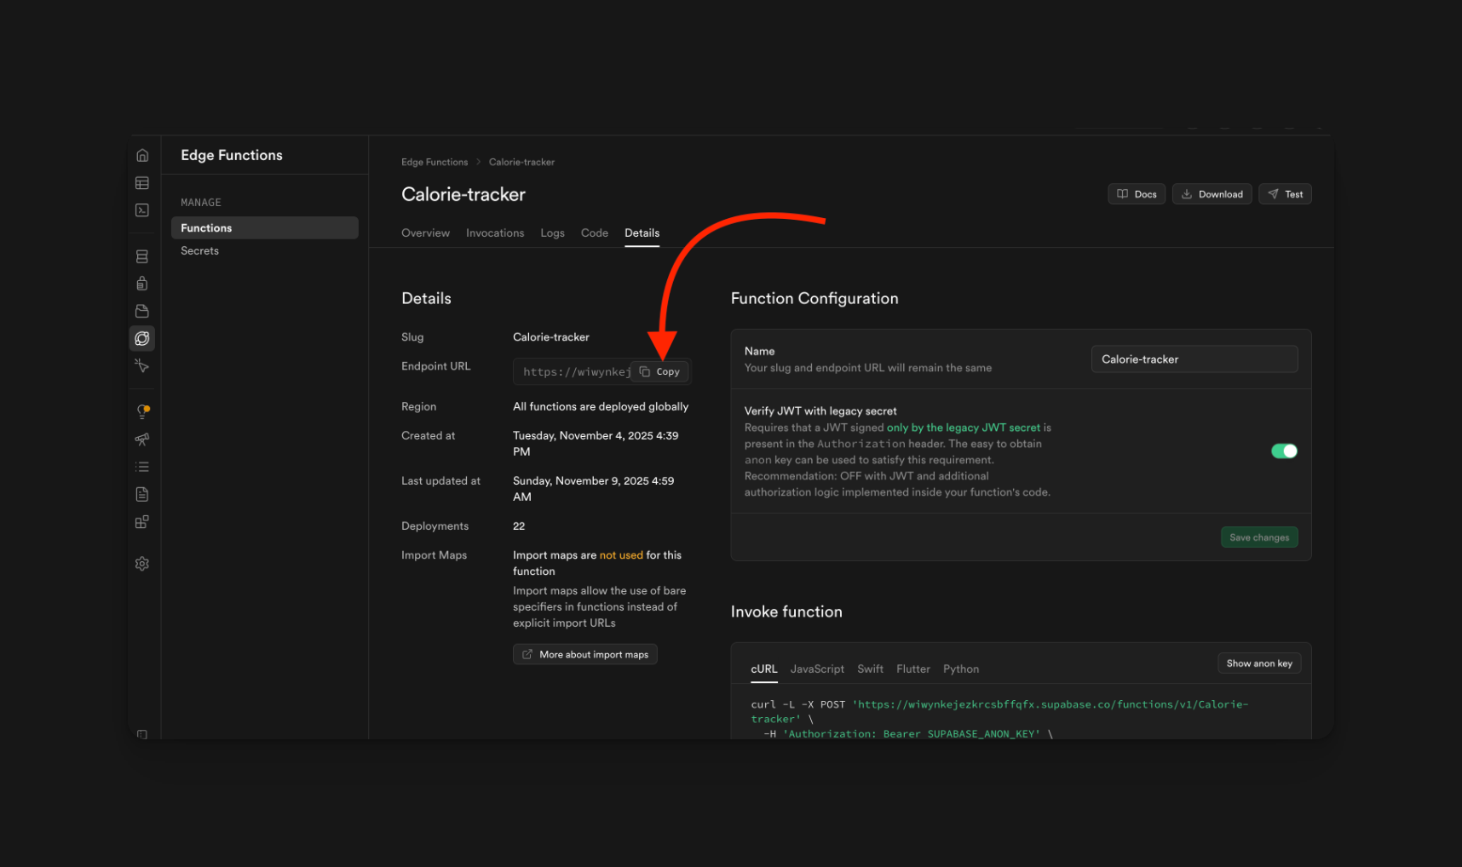Open the Observability telescope icon
The height and width of the screenshot is (867, 1462).
(x=142, y=439)
